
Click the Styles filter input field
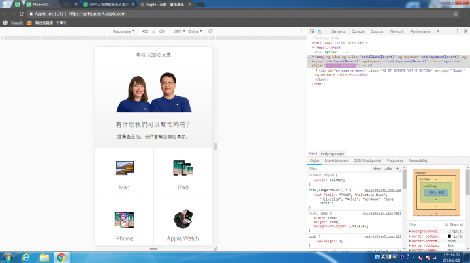(x=339, y=169)
